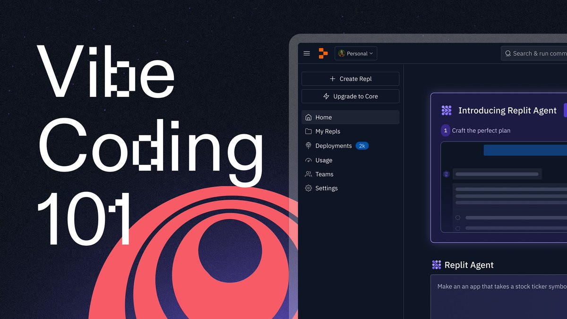Screen dimensions: 567x319
Task: Focus the Replit Agent prompt text box
Action: [x=499, y=297]
